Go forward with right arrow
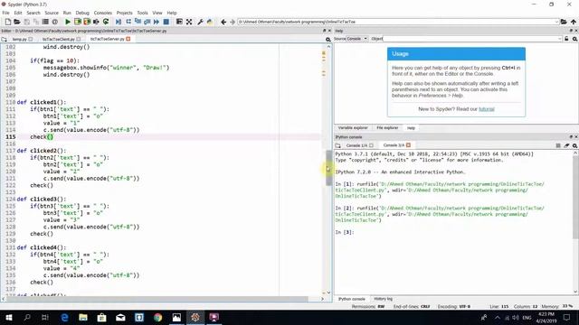 tap(233, 22)
